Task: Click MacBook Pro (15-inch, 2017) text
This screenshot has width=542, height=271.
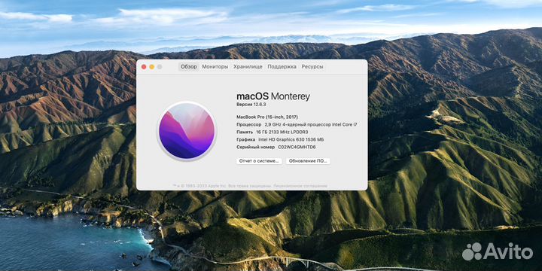Action: (x=267, y=117)
